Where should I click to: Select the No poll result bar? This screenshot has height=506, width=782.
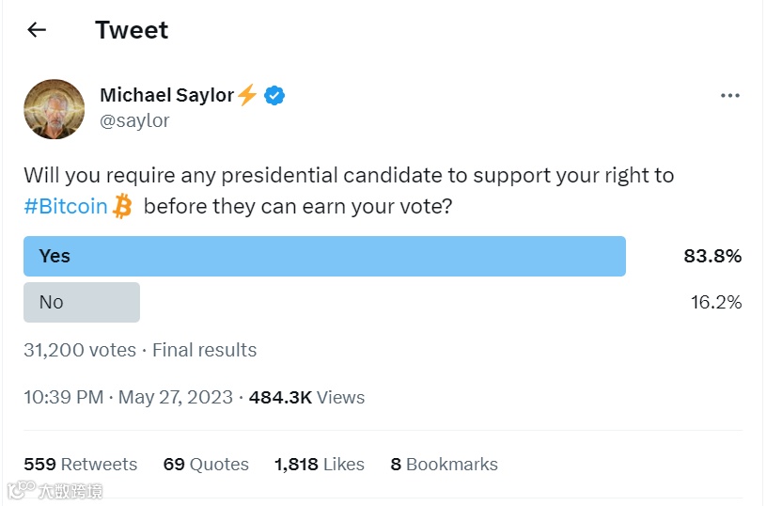pos(82,302)
